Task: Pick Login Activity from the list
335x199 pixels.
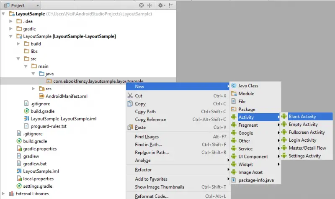Action: 302,140
